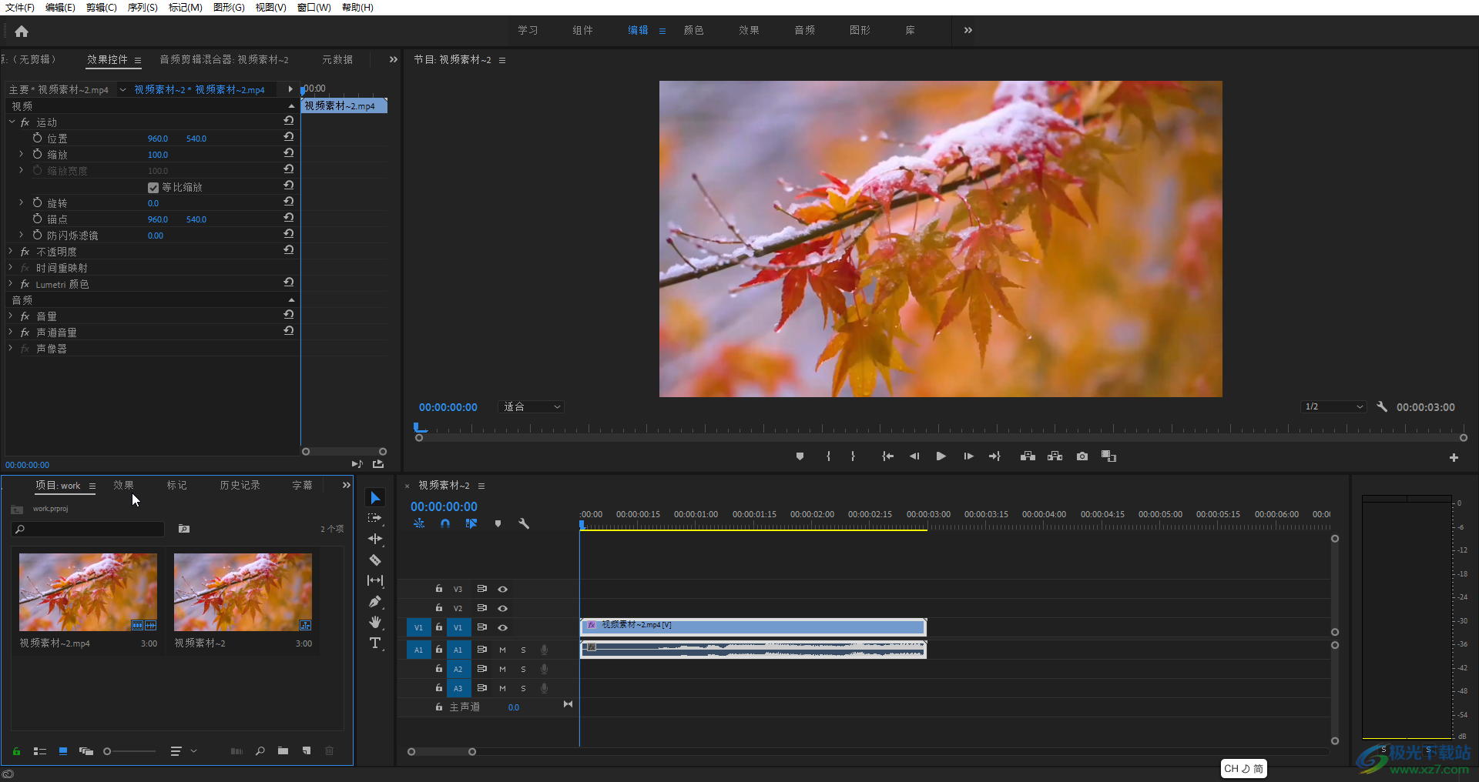Collapse the 运动 motion effect
This screenshot has width=1479, height=782.
point(12,122)
